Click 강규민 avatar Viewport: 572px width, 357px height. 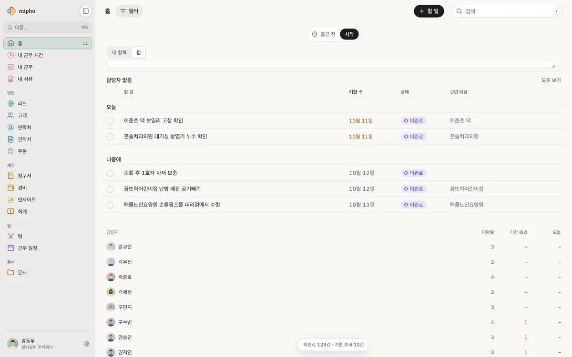pyautogui.click(x=111, y=247)
